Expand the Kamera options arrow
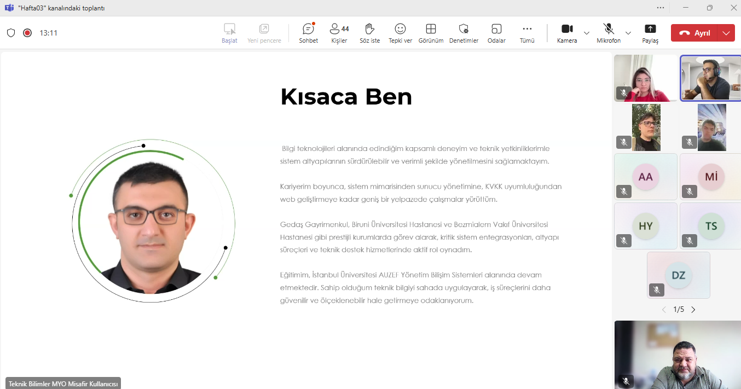The width and height of the screenshot is (741, 389). [587, 33]
